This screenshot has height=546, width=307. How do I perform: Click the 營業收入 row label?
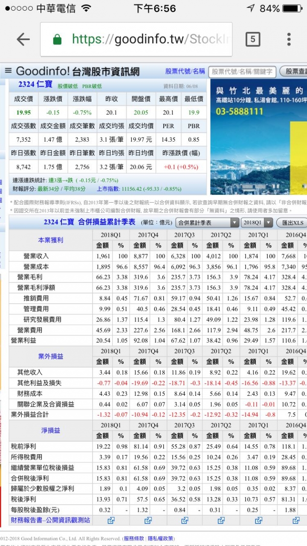36,256
